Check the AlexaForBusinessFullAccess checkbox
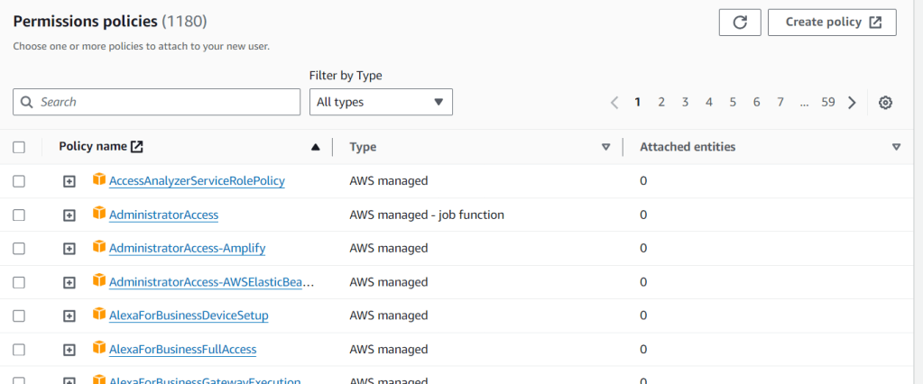 (x=19, y=350)
